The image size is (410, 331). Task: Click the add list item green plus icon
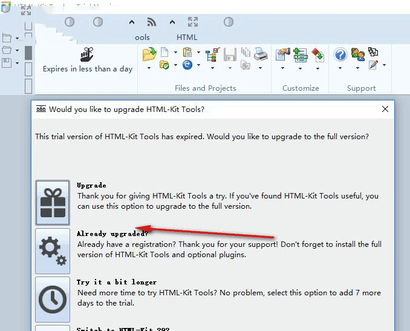tap(300, 54)
